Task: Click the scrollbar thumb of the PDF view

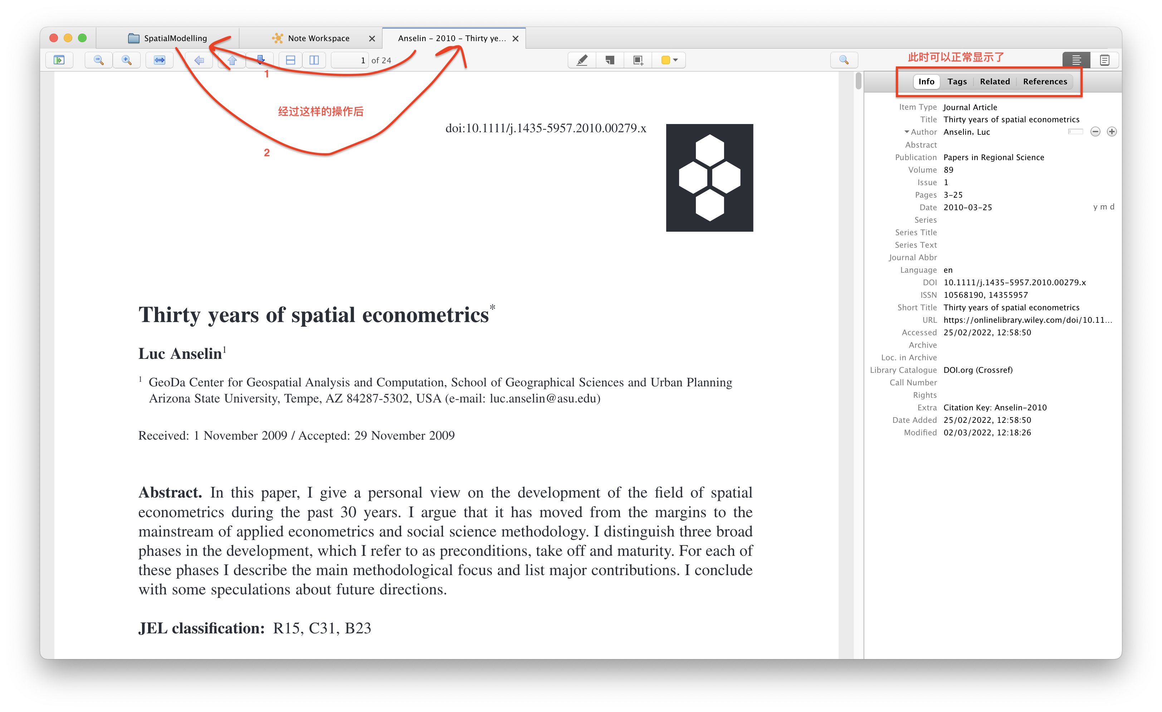Action: 858,80
